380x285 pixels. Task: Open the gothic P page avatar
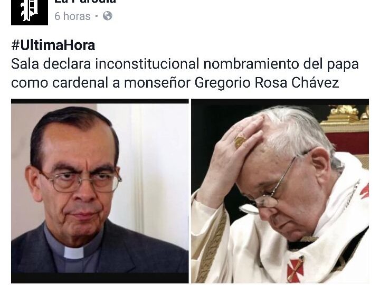click(x=30, y=12)
